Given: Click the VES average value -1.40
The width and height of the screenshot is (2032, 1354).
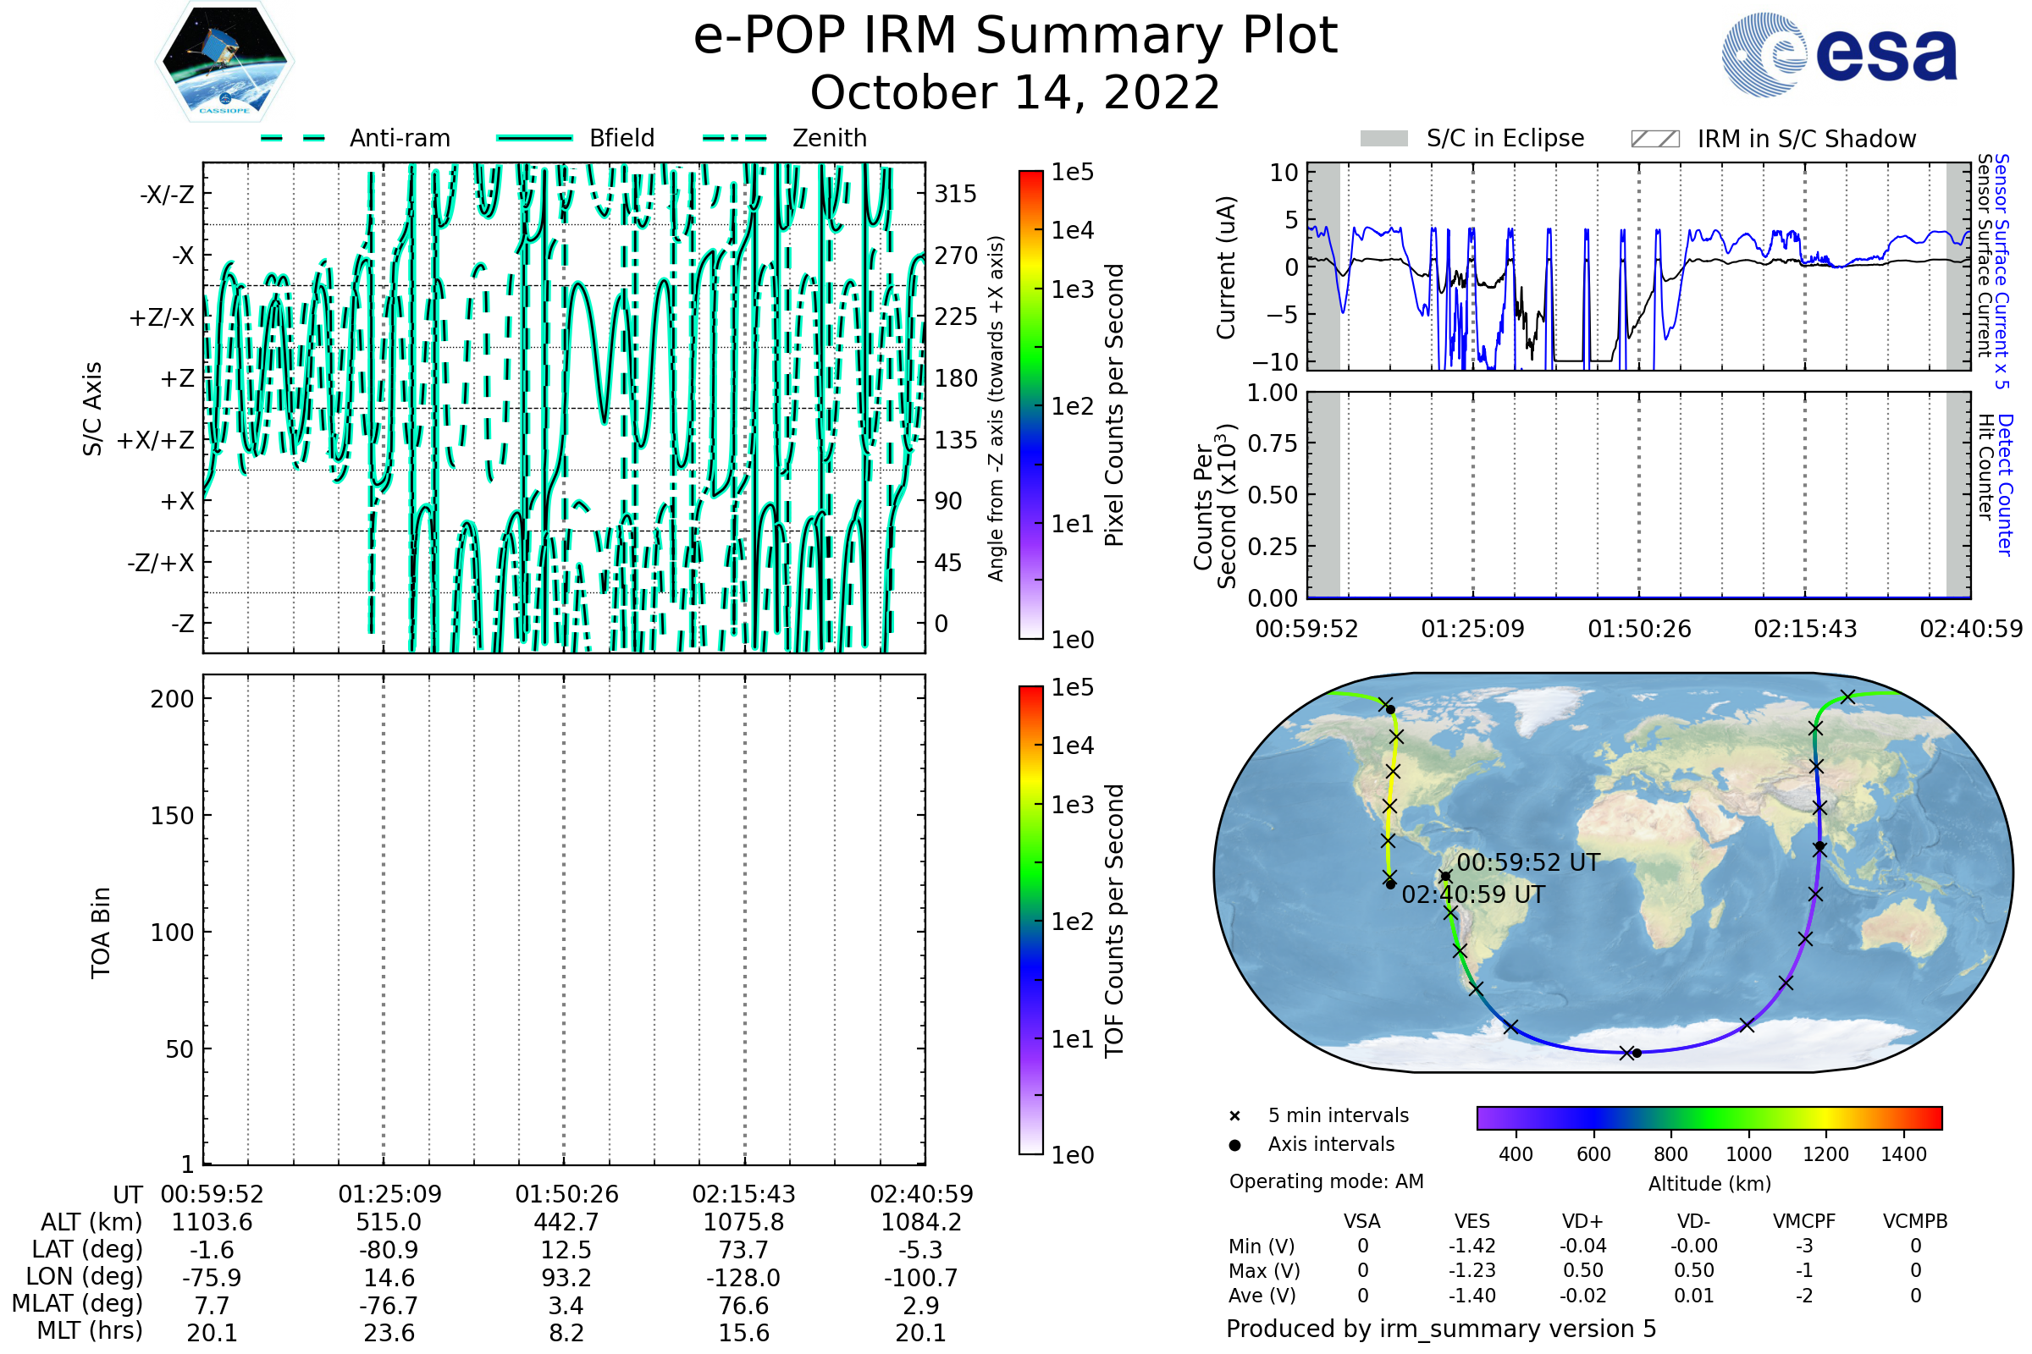Looking at the screenshot, I should [1472, 1296].
